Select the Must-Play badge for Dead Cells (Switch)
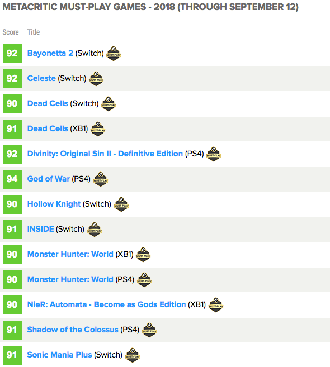Viewport: 330px width, 367px height. coord(109,104)
